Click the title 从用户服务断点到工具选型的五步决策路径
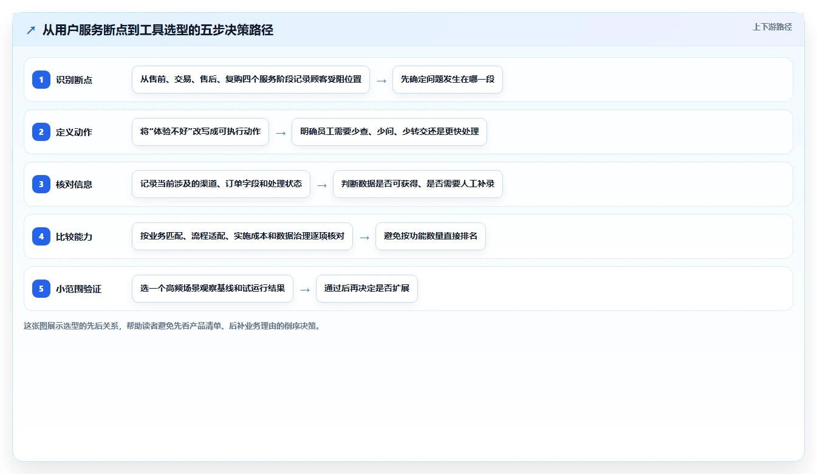Screen dimensions: 817x474 point(158,30)
